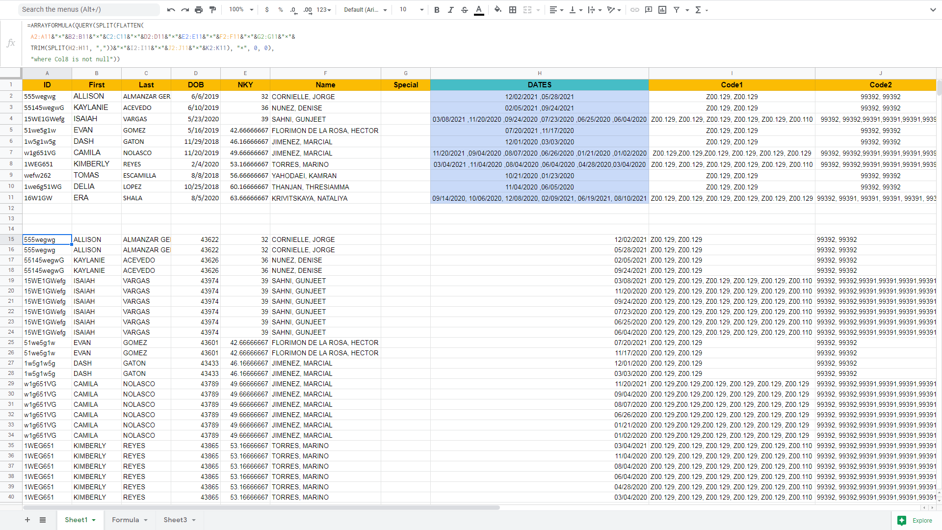Screen dimensions: 942x530
Task: Insert a link
Action: click(x=634, y=10)
